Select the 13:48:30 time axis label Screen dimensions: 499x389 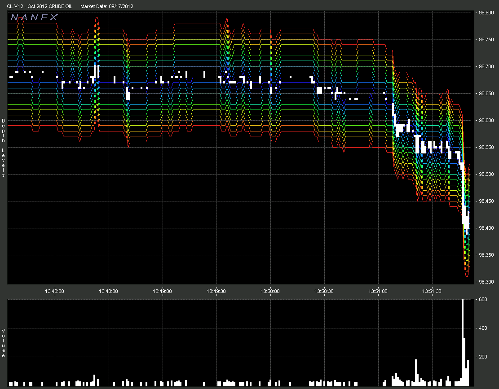pyautogui.click(x=109, y=291)
